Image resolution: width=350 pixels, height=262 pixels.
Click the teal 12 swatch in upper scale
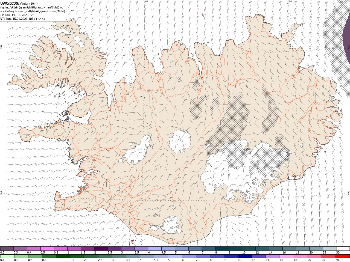(262, 248)
